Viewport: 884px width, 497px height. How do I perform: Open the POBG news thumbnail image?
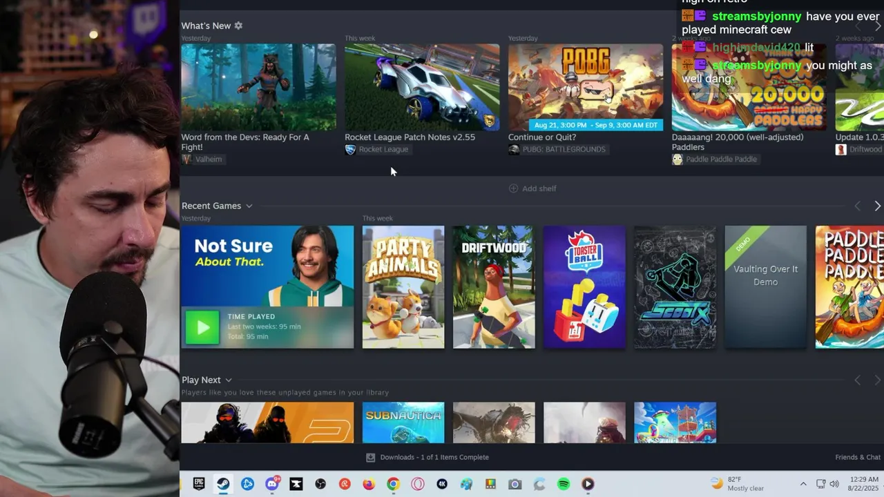coord(586,87)
